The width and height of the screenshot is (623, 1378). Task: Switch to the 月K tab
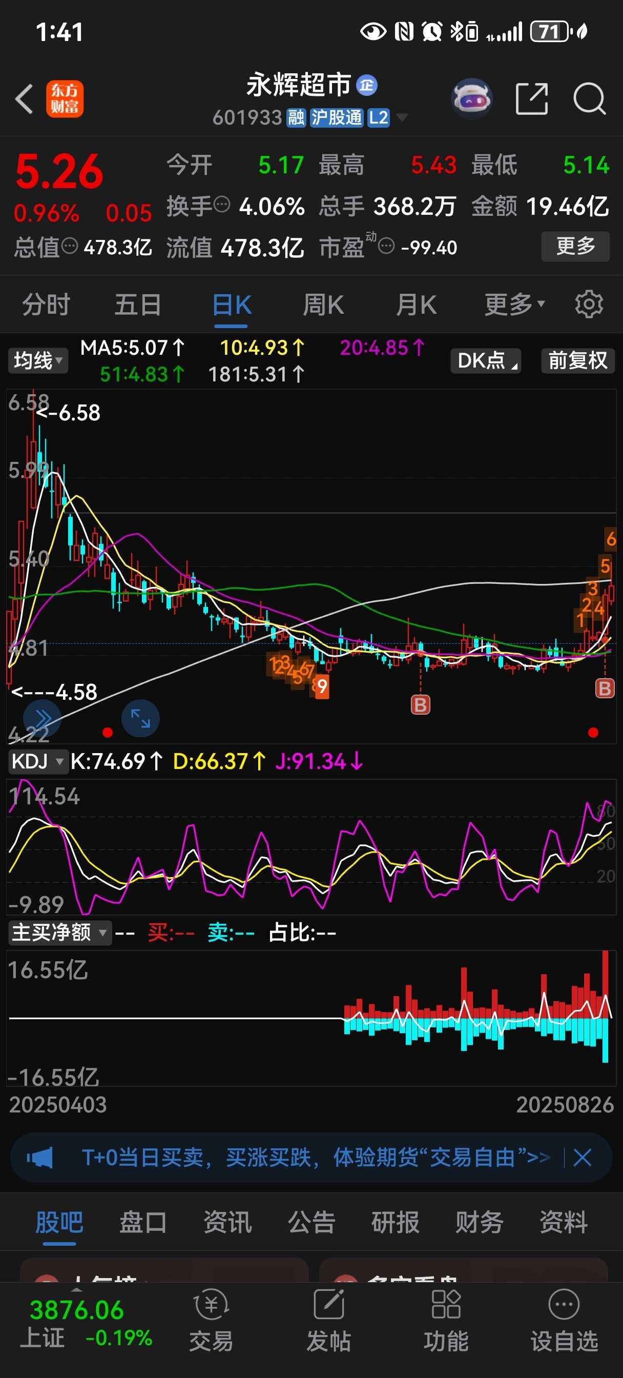click(416, 305)
